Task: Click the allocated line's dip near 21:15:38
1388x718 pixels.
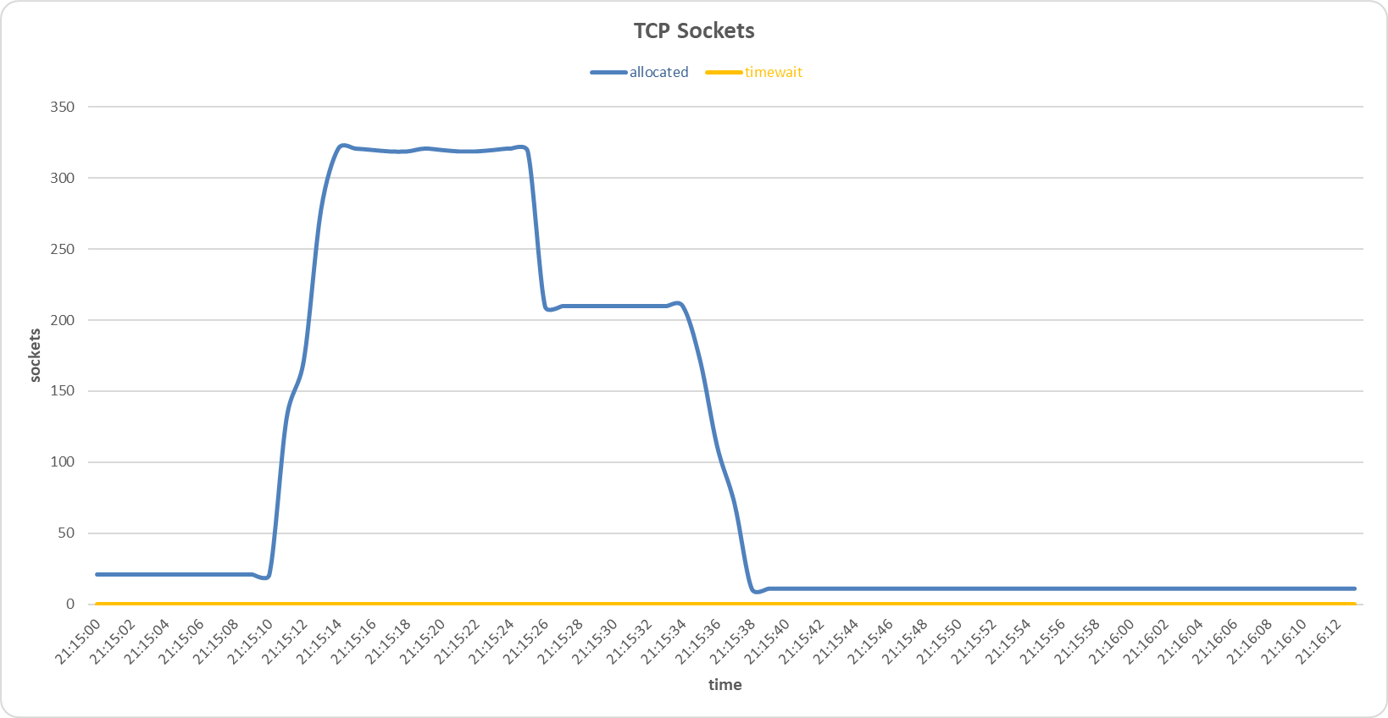Action: 757,591
